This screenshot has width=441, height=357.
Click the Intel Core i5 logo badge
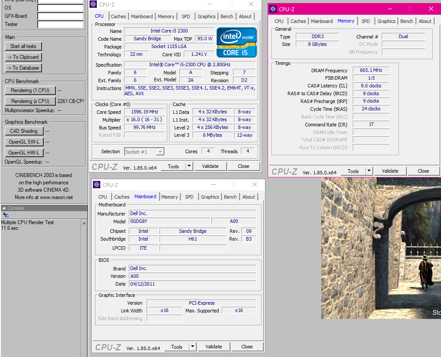pos(236,42)
